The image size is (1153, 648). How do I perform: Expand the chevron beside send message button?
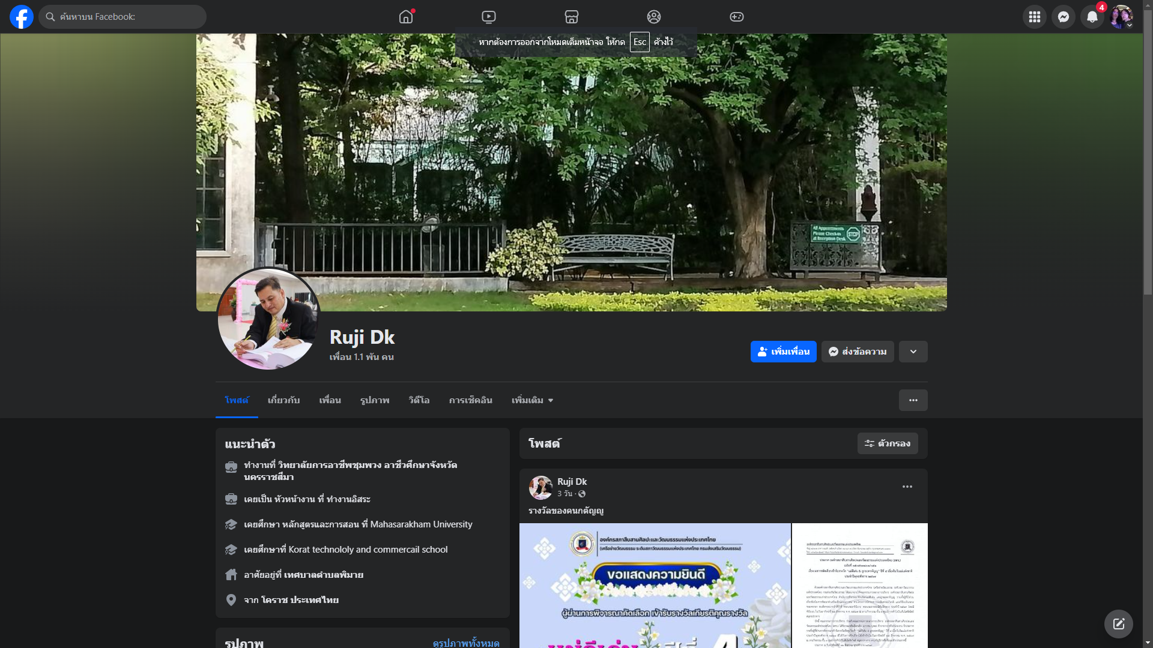point(913,352)
